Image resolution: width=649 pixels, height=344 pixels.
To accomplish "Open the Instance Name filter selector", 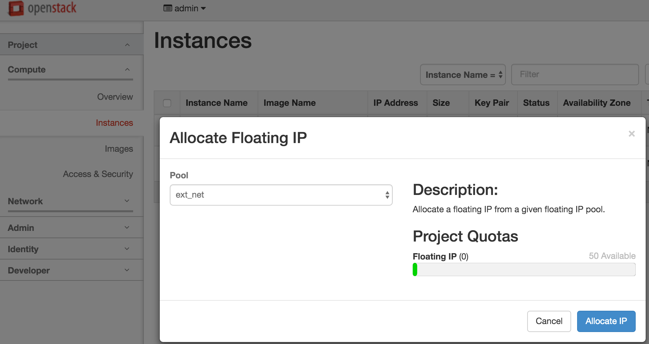I will tap(463, 75).
